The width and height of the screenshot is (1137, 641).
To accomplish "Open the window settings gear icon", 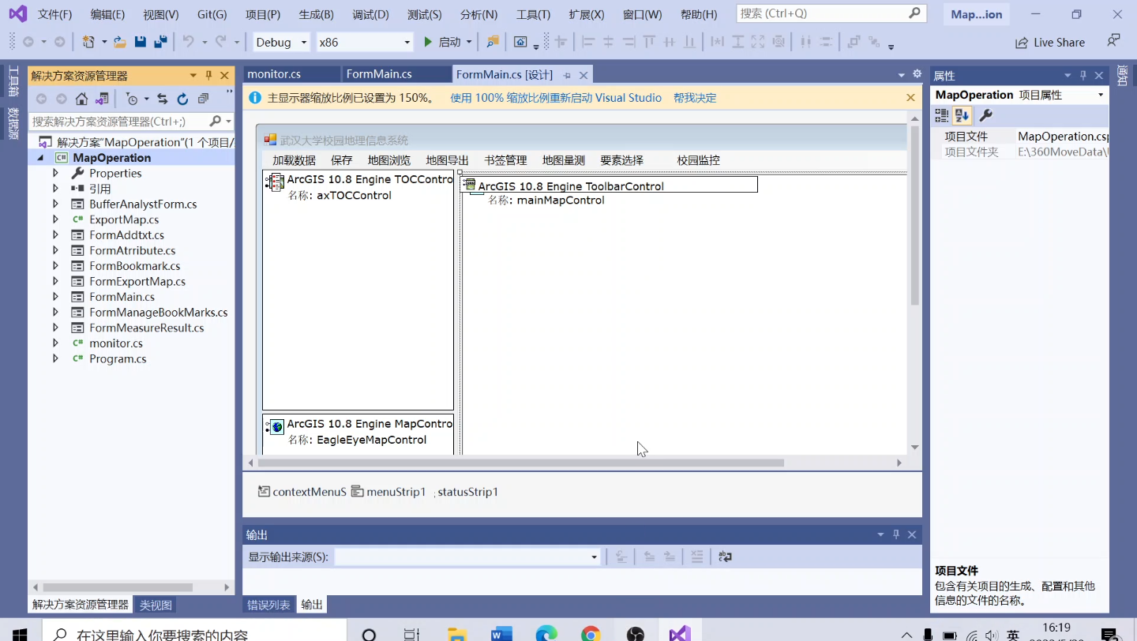I will pos(917,73).
